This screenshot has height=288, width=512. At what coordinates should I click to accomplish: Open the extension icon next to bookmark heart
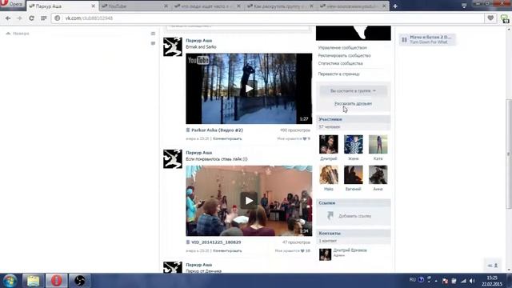click(505, 18)
